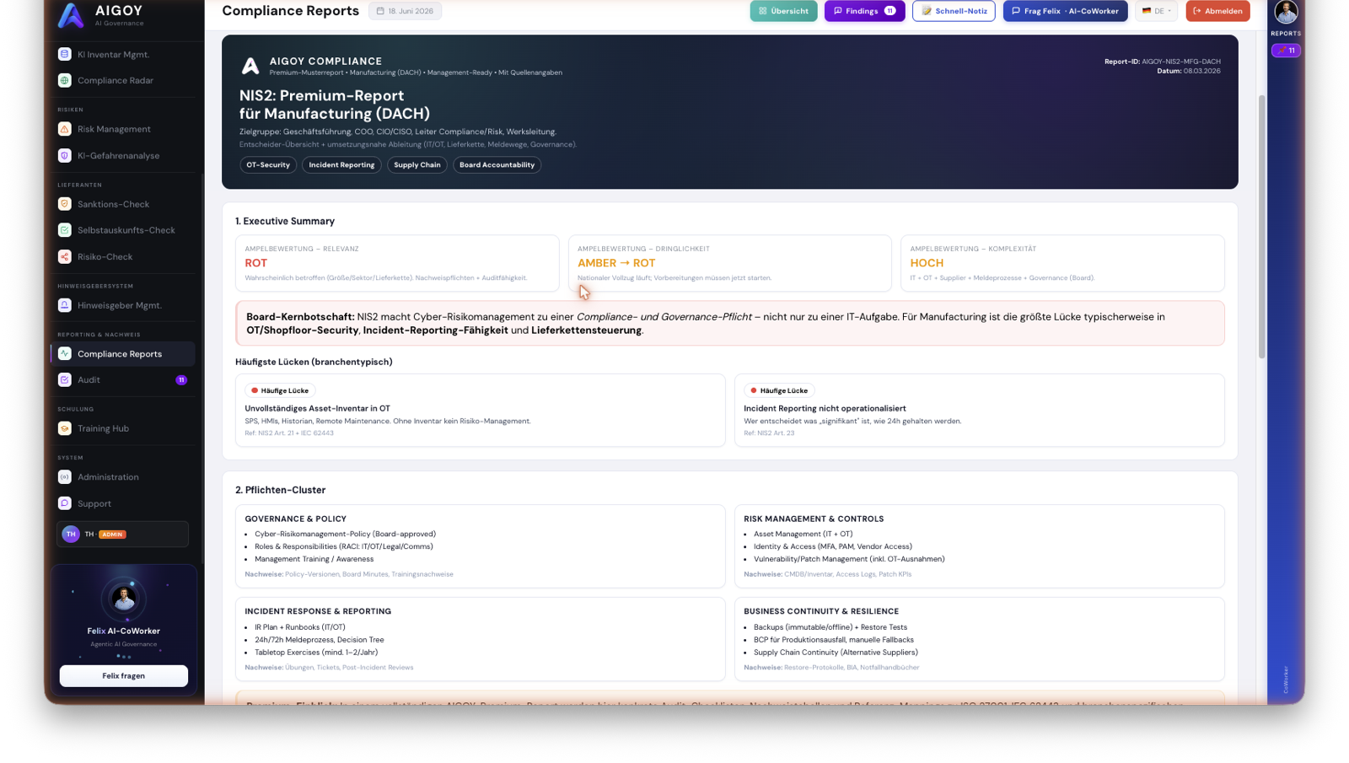Click the Board Accountability tag
This screenshot has width=1349, height=763.
click(497, 165)
